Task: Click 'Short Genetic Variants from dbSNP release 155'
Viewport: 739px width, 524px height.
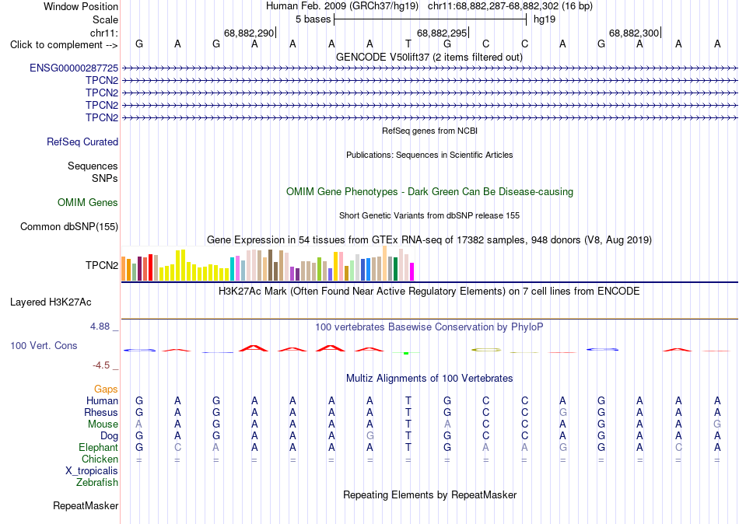Action: coord(429,215)
